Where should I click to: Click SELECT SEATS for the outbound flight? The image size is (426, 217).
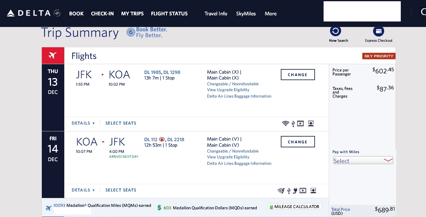[121, 123]
